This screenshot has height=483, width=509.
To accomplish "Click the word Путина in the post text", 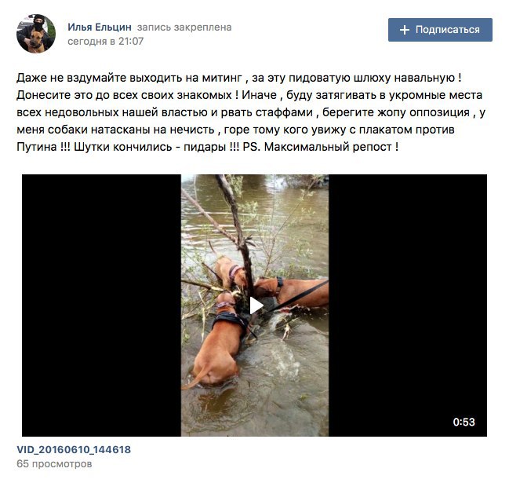I will pos(37,147).
